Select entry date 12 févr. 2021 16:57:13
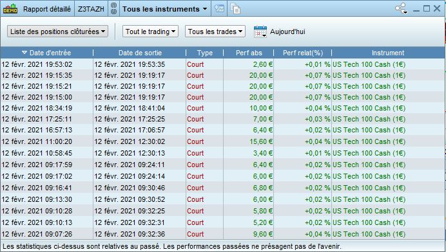This screenshot has height=252, width=446. tap(37, 130)
